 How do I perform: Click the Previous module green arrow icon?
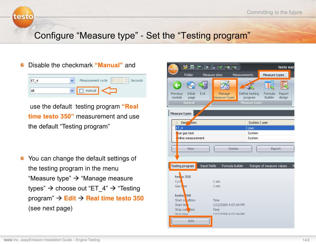coord(177,85)
